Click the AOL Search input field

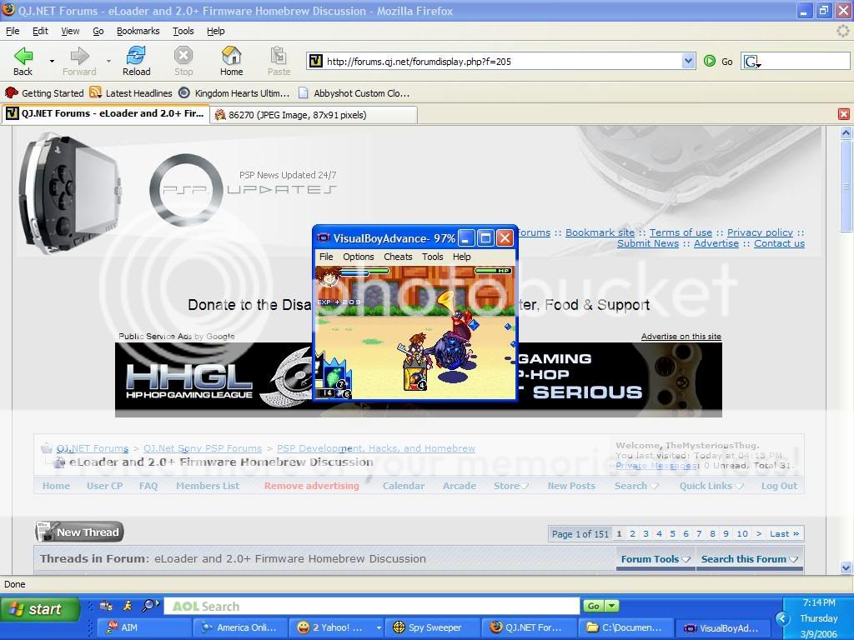click(x=371, y=607)
